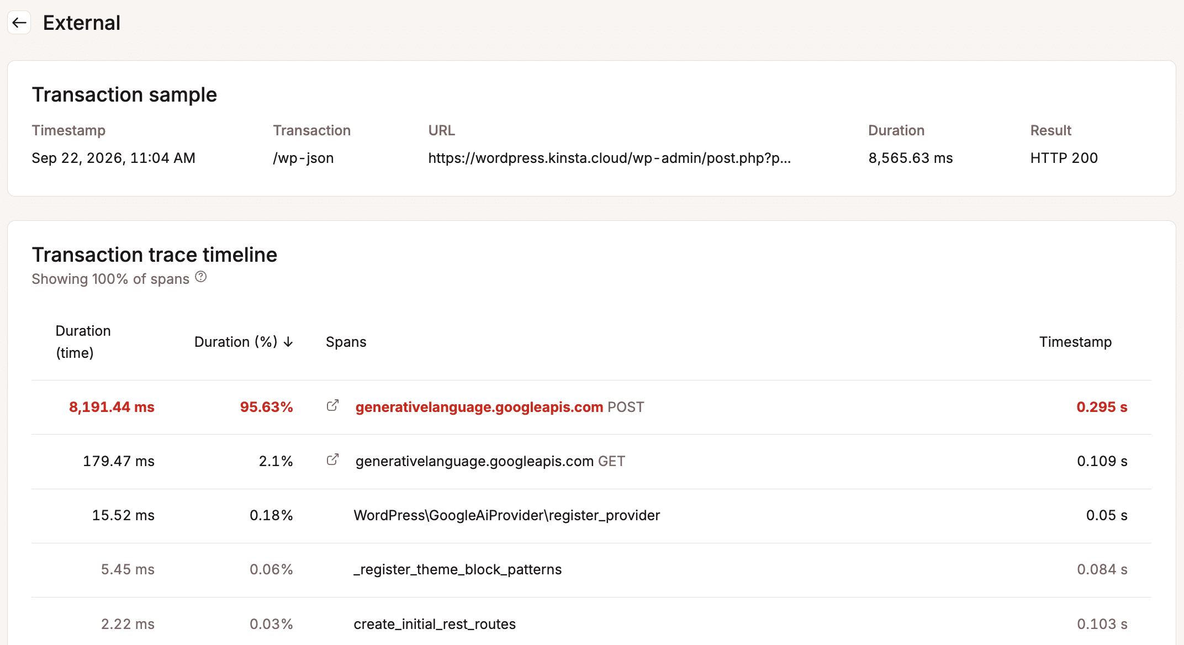Image resolution: width=1184 pixels, height=645 pixels.
Task: Open help icon next to Showing 100% of spans
Action: pyautogui.click(x=201, y=277)
